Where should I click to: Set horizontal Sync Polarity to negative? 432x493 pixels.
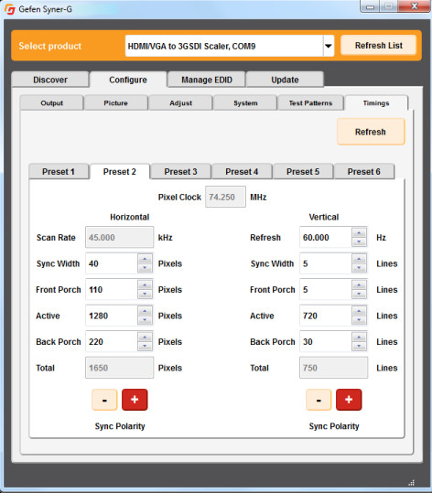coord(104,400)
